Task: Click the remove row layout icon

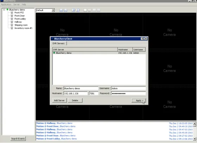Action: tap(65, 10)
